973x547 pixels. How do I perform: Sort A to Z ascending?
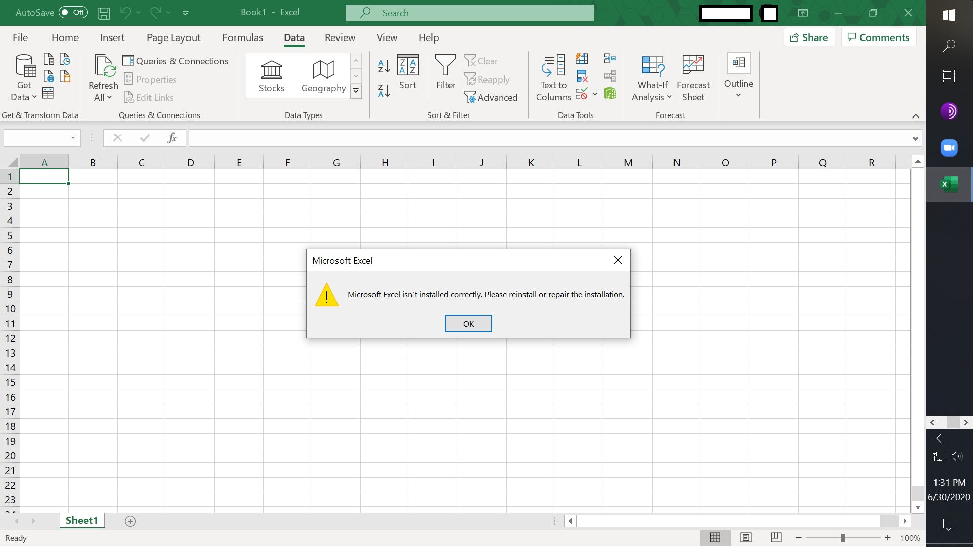point(384,66)
